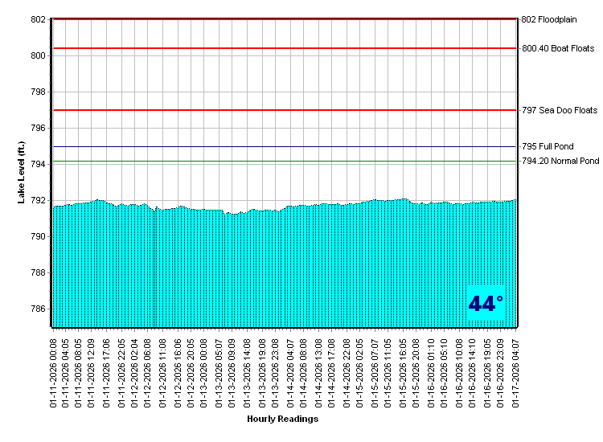Click the Hourly Readings axis title
The height and width of the screenshot is (442, 603).
pos(282,419)
